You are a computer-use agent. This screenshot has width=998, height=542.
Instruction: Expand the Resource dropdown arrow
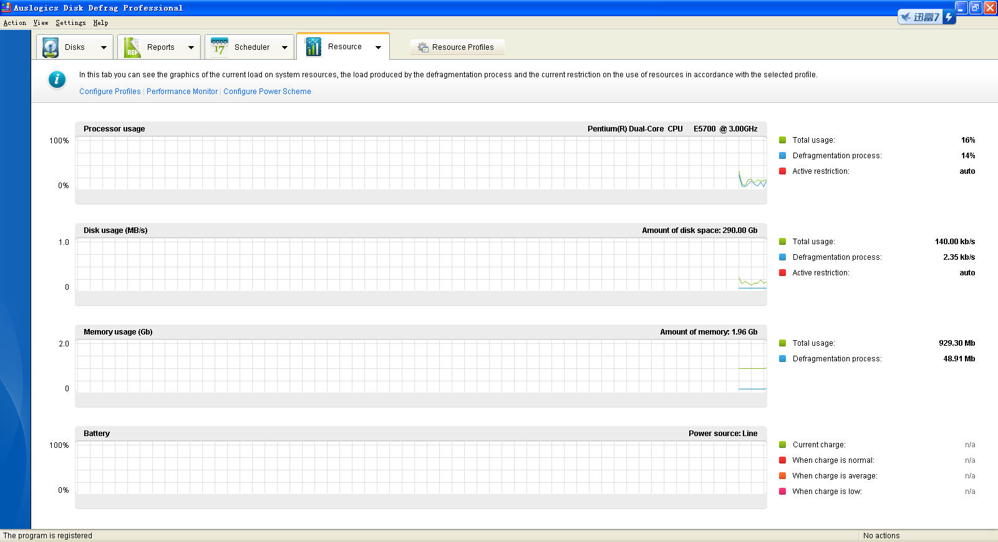pos(378,47)
